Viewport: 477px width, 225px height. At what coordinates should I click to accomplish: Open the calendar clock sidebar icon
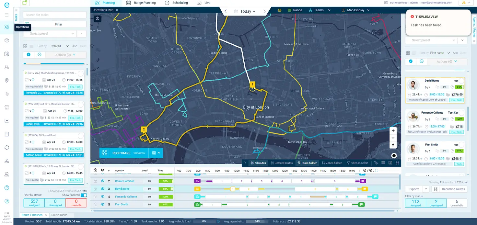pos(6,54)
